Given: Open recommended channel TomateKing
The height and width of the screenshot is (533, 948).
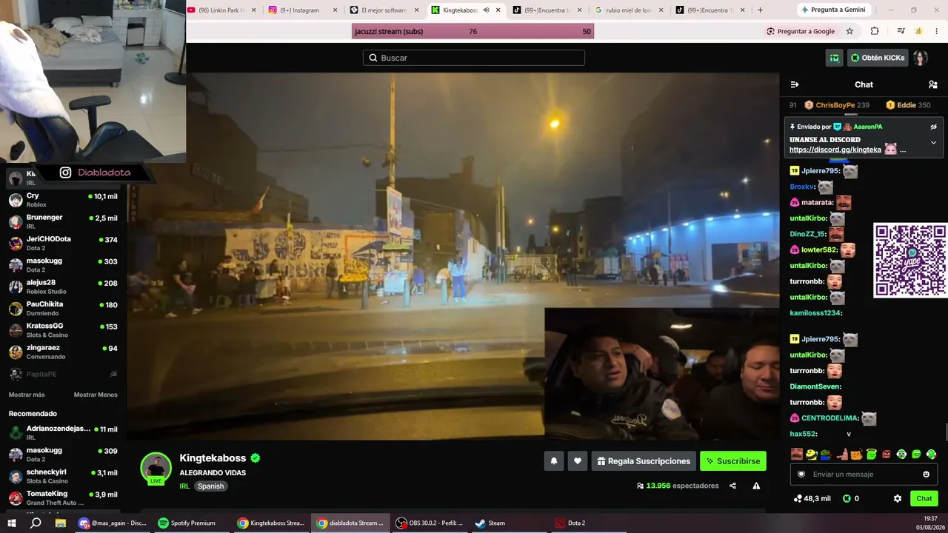Looking at the screenshot, I should click(x=64, y=497).
